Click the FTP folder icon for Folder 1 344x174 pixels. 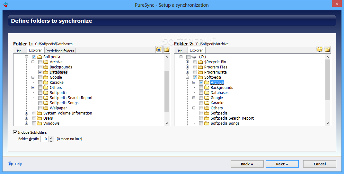click(x=159, y=50)
